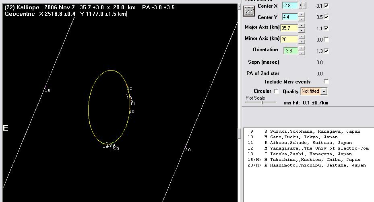Click into the Center Y input field
This screenshot has height=202, width=374.
pyautogui.click(x=290, y=17)
